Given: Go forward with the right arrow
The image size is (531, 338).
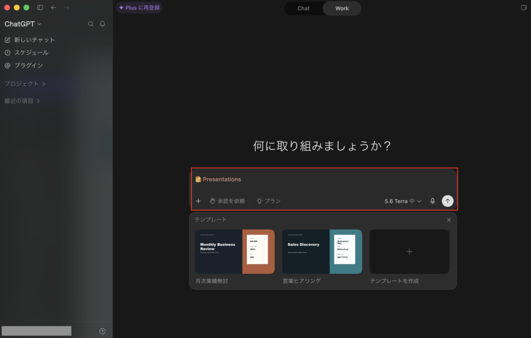Looking at the screenshot, I should point(67,7).
